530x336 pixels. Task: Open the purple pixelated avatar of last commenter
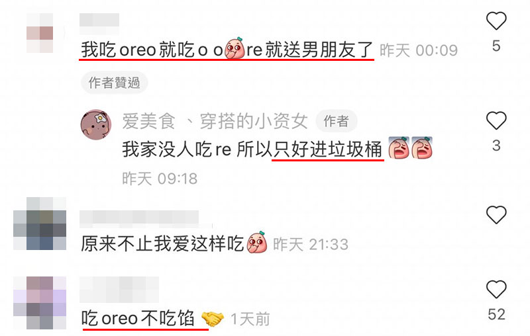[x=40, y=303]
